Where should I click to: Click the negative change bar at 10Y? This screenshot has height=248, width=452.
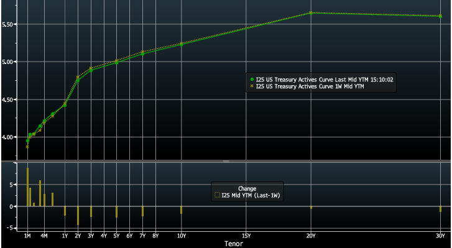coord(182,210)
